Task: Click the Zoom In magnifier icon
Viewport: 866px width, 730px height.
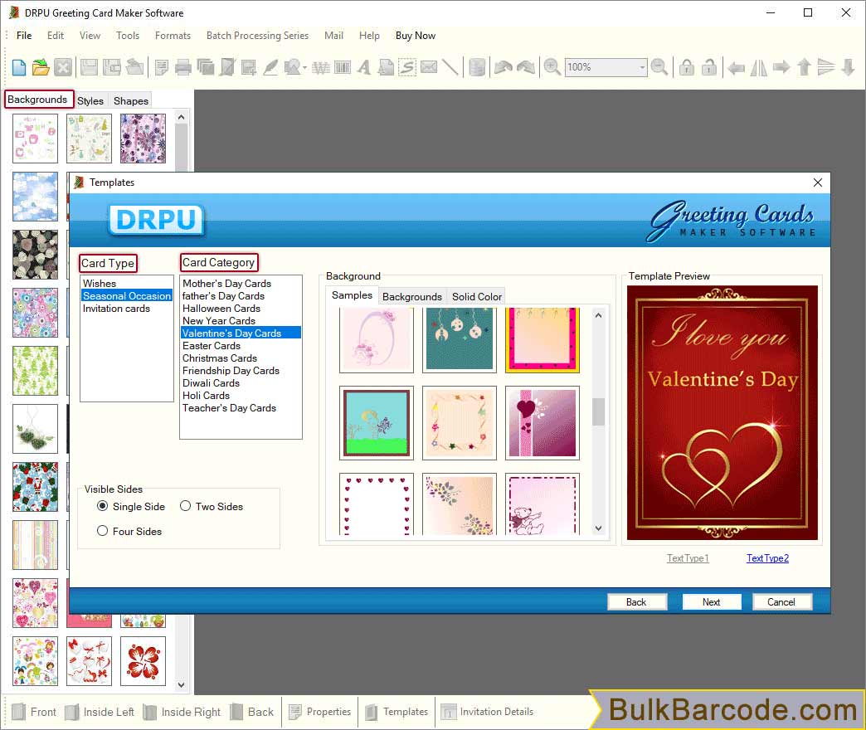Action: coord(552,67)
